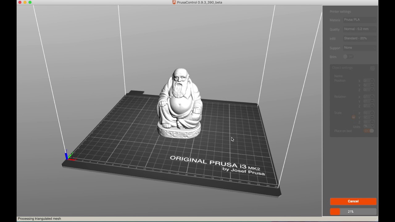Click the Position X value field

[368, 81]
